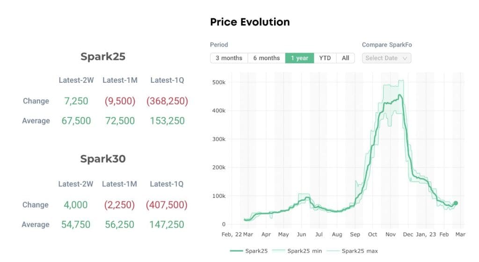The width and height of the screenshot is (479, 262).
Task: Click Spark30 Latest-2W change value 4,000
Action: (75, 204)
